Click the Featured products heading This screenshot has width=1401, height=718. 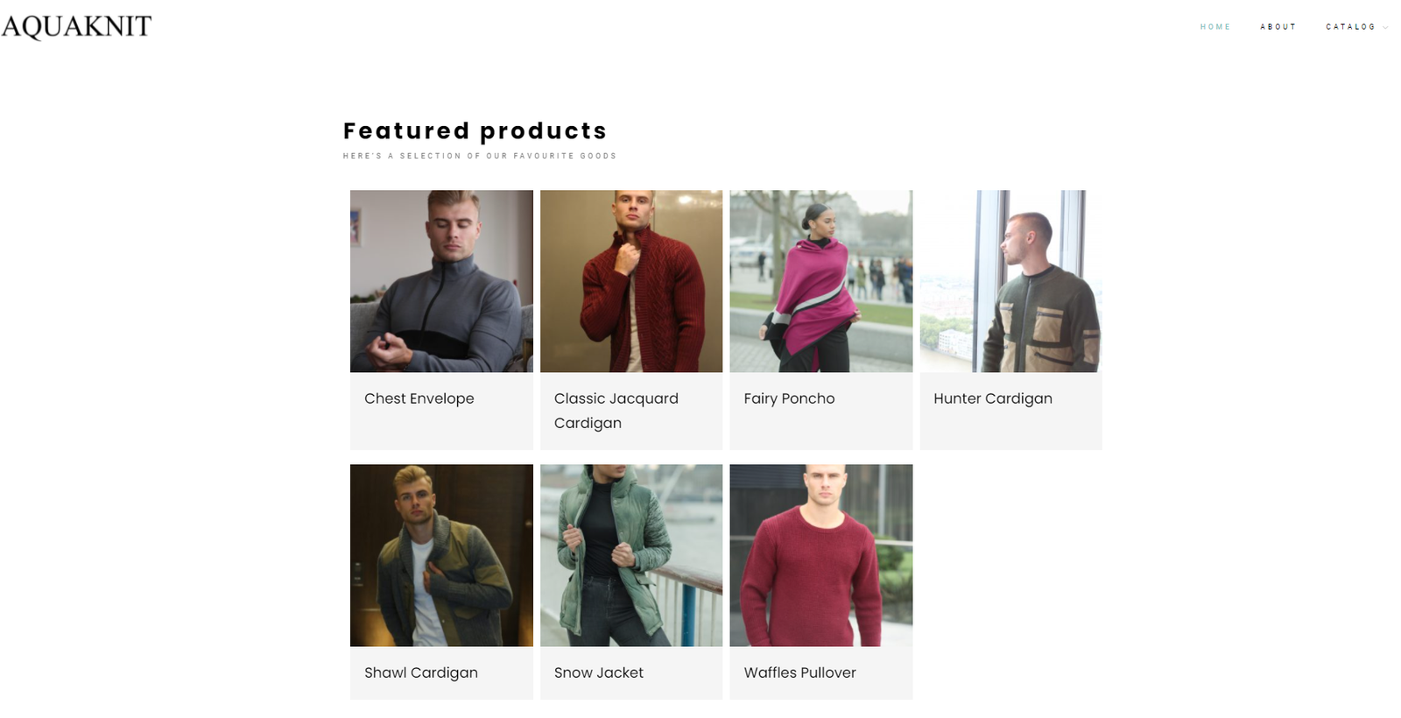pyautogui.click(x=475, y=130)
